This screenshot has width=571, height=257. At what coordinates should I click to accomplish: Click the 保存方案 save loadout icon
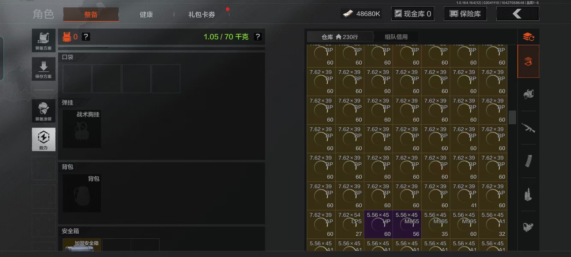point(44,69)
